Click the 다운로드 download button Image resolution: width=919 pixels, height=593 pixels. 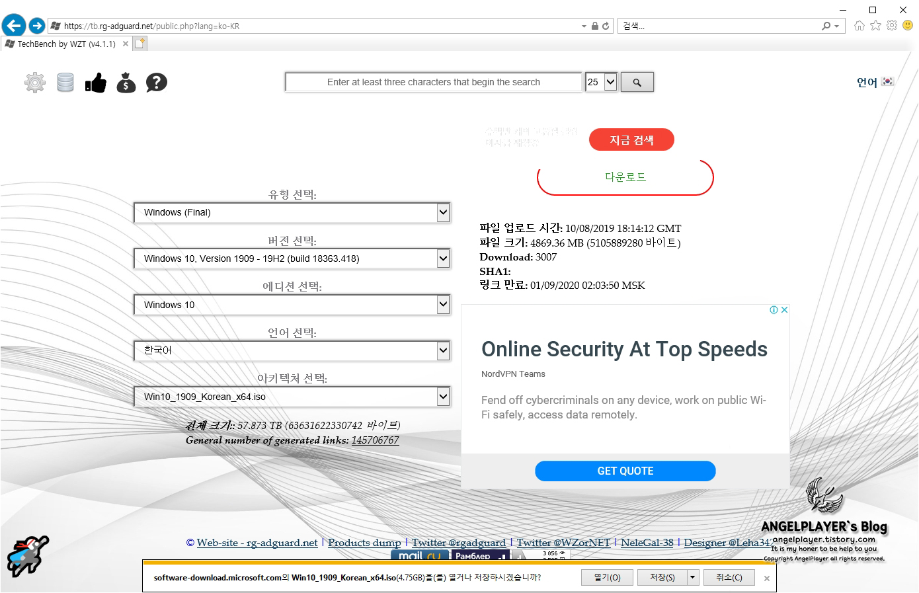[625, 177]
